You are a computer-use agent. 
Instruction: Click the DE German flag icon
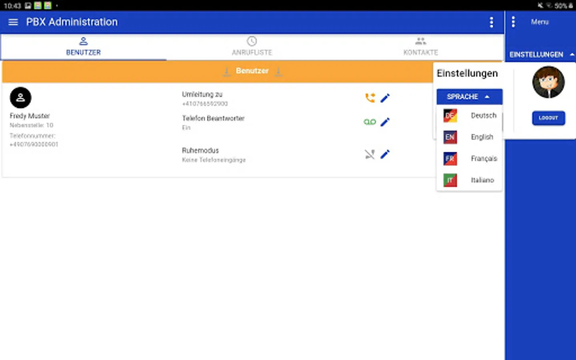click(450, 116)
